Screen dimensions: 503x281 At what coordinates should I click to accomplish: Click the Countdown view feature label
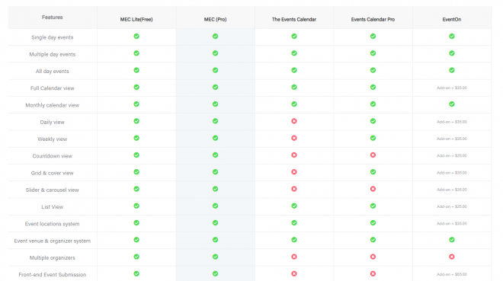(53, 156)
